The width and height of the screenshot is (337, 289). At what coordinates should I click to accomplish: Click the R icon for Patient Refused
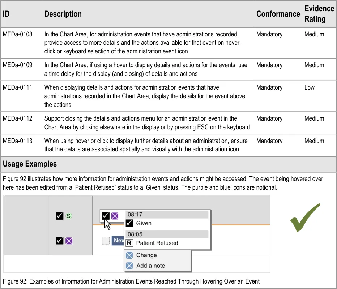pos(129,243)
